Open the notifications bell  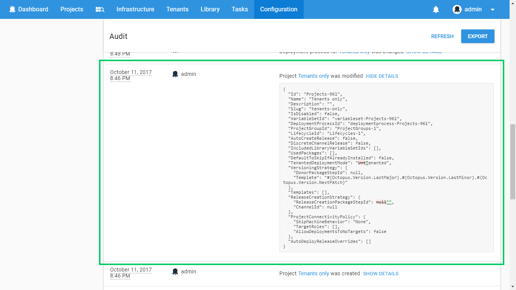point(436,9)
